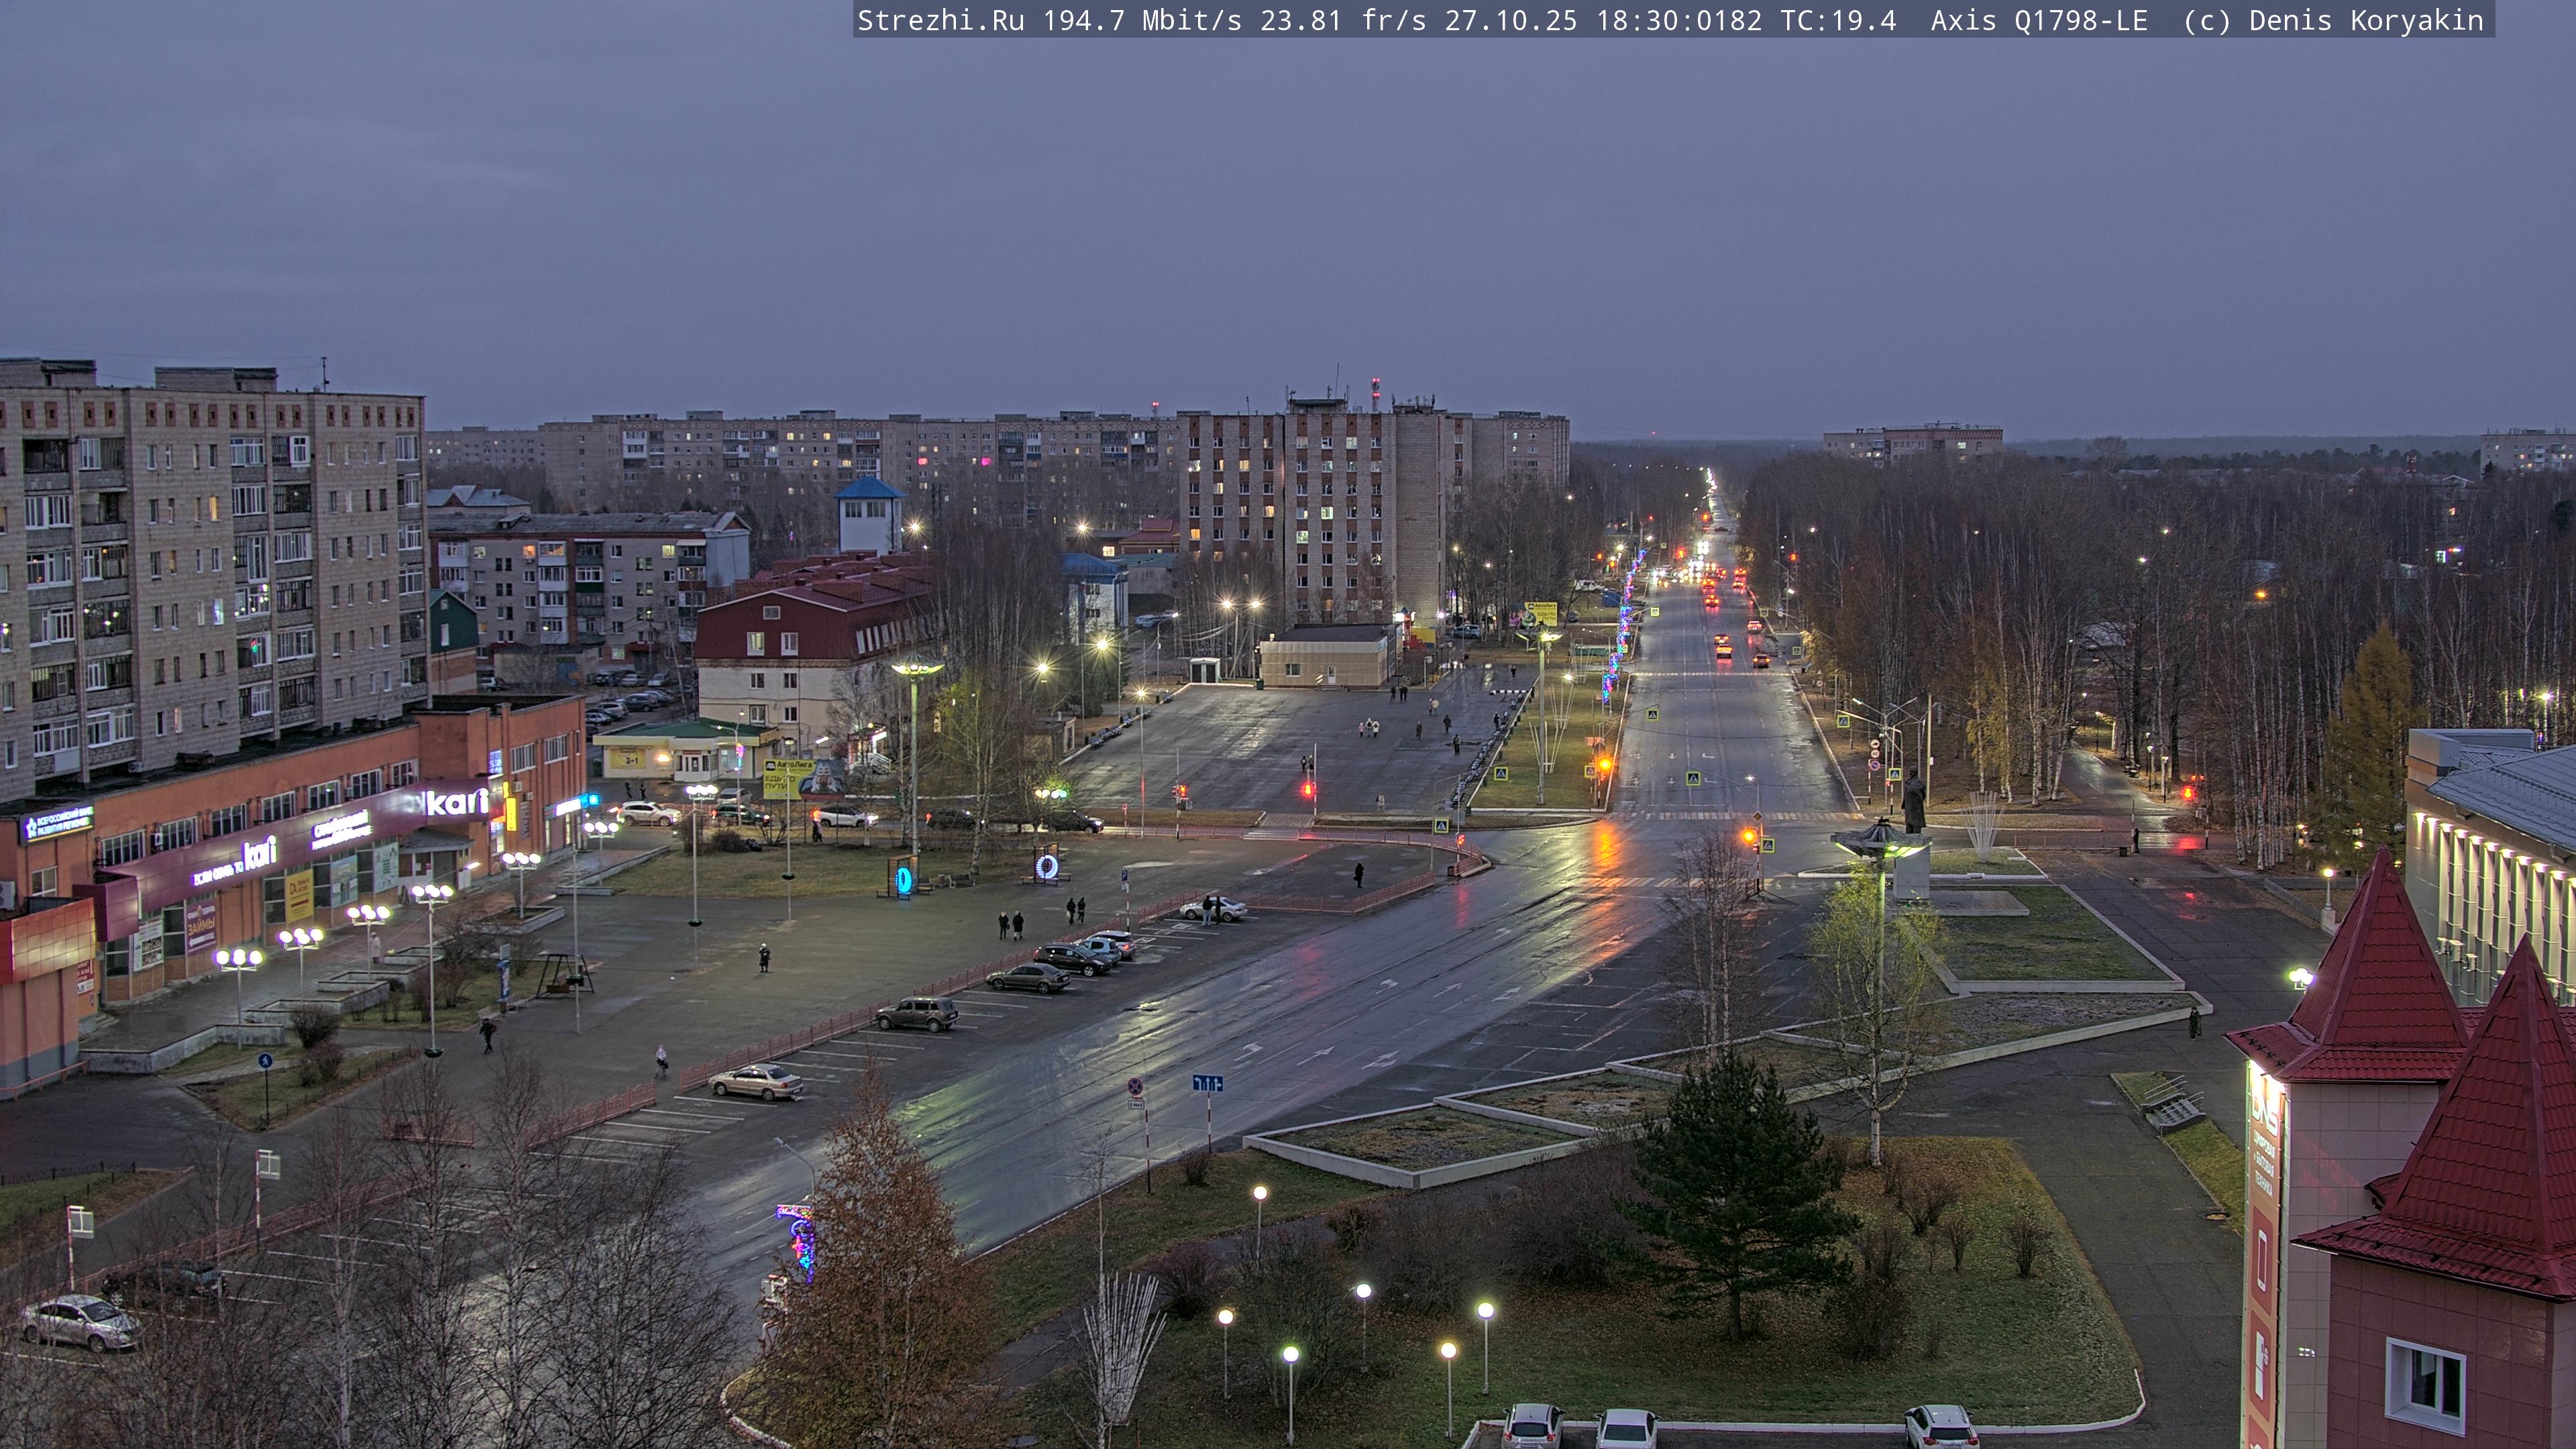Image resolution: width=2576 pixels, height=1449 pixels.
Task: Click the blue lane-direction road sign
Action: tap(1207, 1083)
